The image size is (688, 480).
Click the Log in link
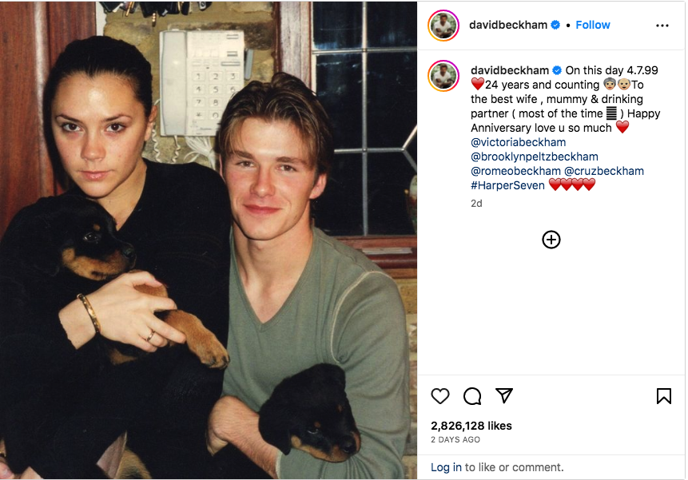pyautogui.click(x=446, y=467)
